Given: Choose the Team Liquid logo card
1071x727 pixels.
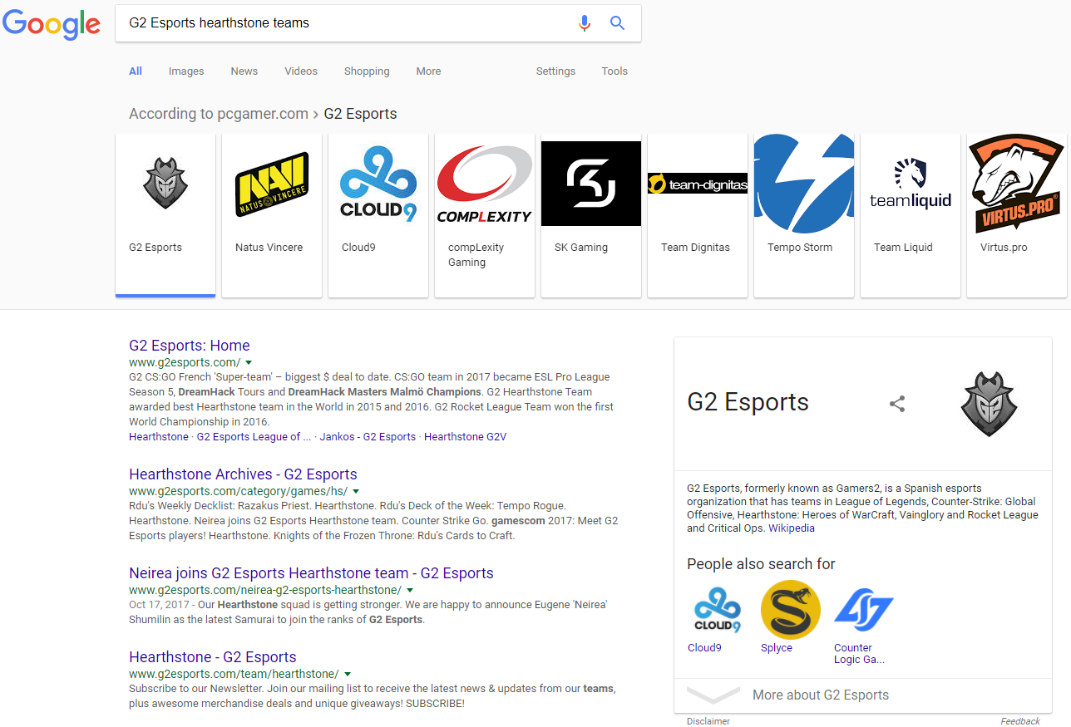Looking at the screenshot, I should pyautogui.click(x=910, y=214).
